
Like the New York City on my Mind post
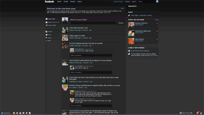[x=90, y=46]
